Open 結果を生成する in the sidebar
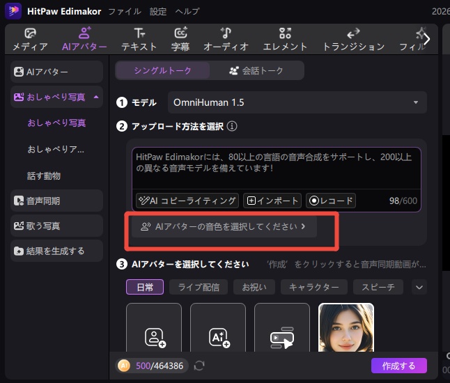Image resolution: width=450 pixels, height=383 pixels. coord(56,251)
